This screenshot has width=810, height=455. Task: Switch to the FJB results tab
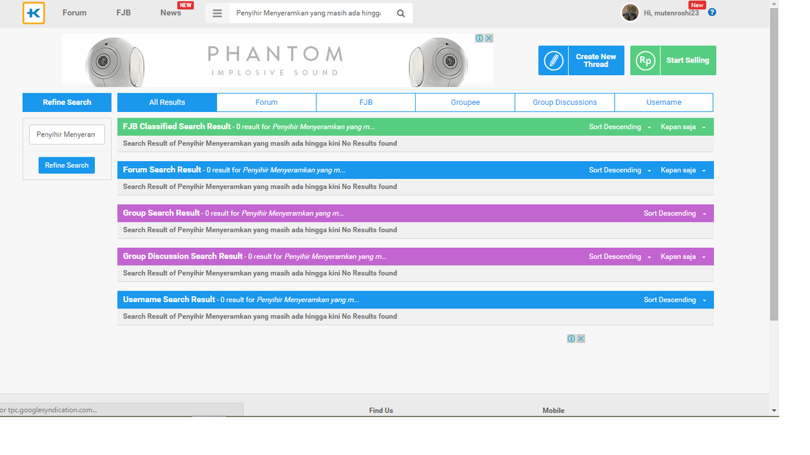[366, 102]
